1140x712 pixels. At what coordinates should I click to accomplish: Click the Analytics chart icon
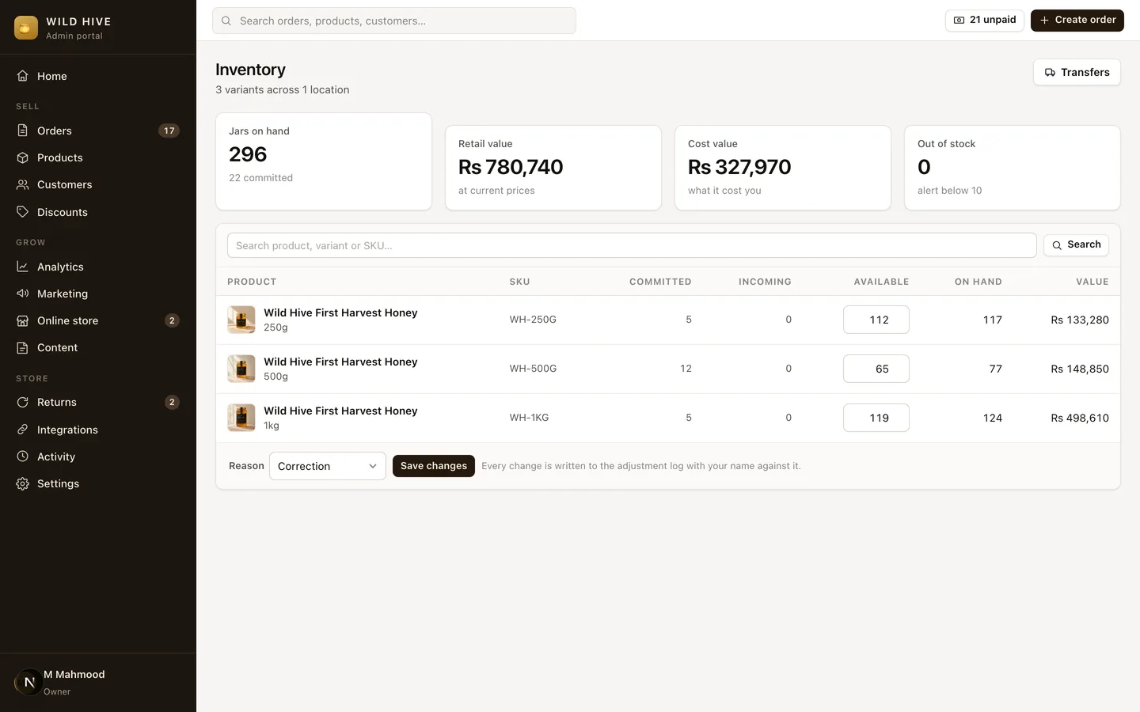click(23, 267)
